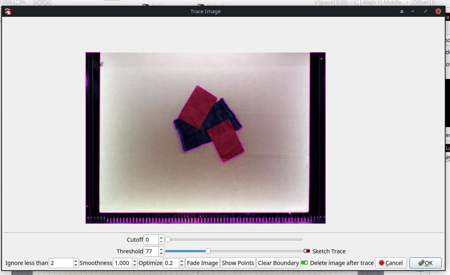This screenshot has width=450, height=275.
Task: Increase the Optimize value with the up arrow
Action: pyautogui.click(x=181, y=261)
